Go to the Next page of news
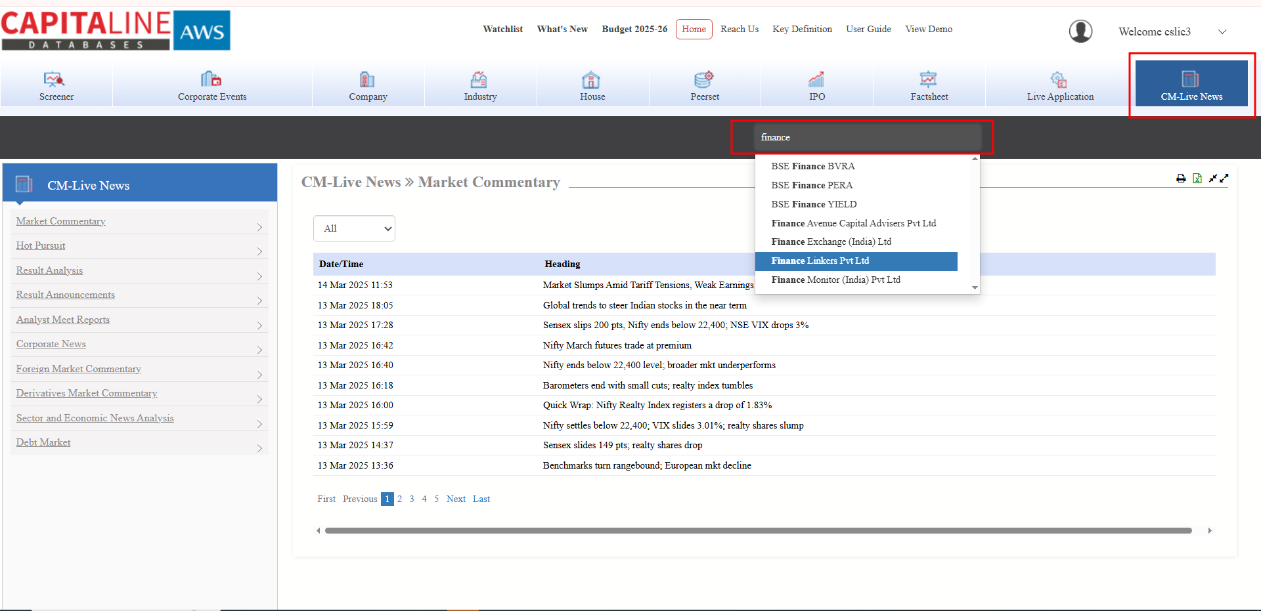The height and width of the screenshot is (611, 1261). click(x=456, y=499)
